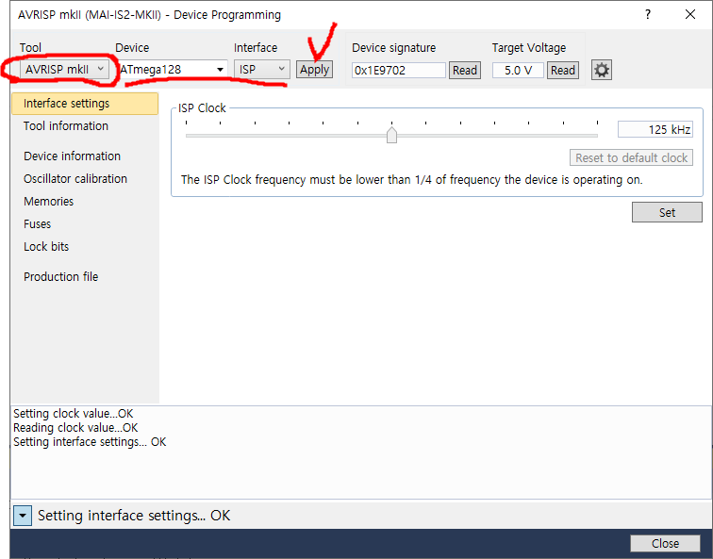Click the Target Voltage field 5.0 V
713x559 pixels.
[x=518, y=71]
